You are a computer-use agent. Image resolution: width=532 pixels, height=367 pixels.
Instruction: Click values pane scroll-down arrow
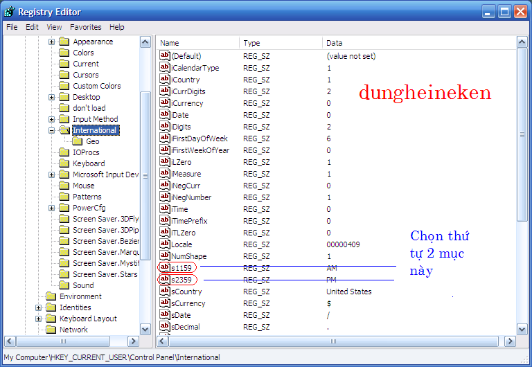click(522, 329)
